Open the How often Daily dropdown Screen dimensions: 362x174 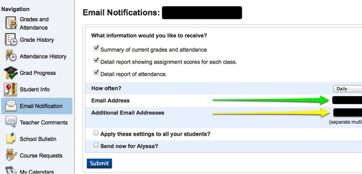pos(348,89)
